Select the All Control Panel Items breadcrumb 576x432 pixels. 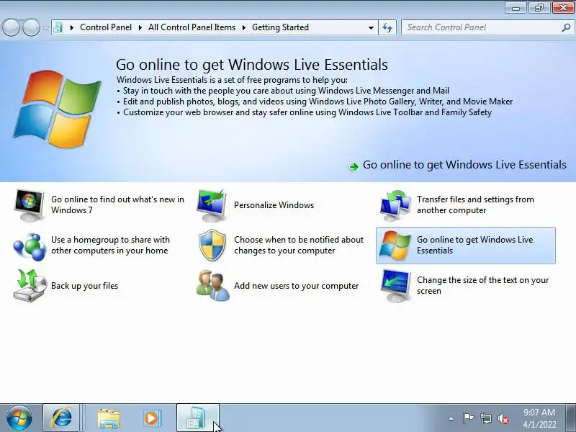click(x=192, y=27)
